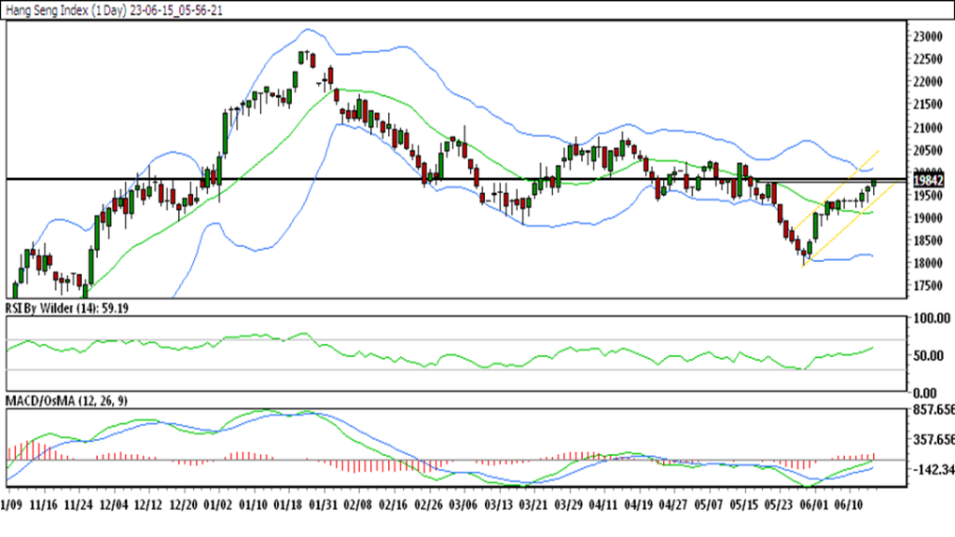
Task: Click the 02/08 date label
Action: [x=358, y=505]
